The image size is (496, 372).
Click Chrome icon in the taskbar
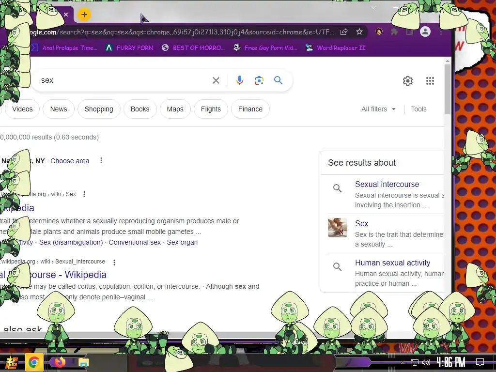pyautogui.click(x=34, y=362)
